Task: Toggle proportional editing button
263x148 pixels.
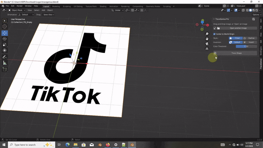Action: [142, 10]
